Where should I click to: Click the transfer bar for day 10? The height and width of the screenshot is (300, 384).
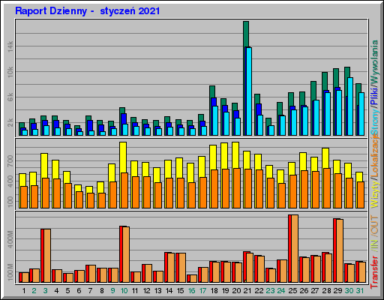[x=124, y=254]
